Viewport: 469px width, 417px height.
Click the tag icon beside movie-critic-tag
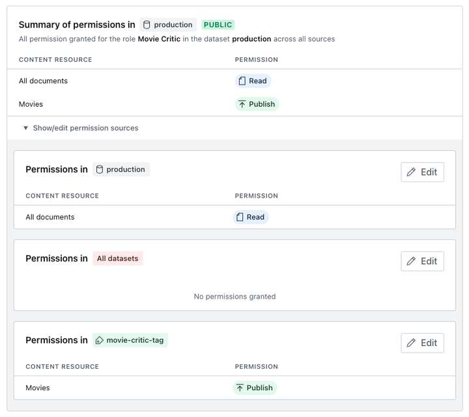(100, 340)
